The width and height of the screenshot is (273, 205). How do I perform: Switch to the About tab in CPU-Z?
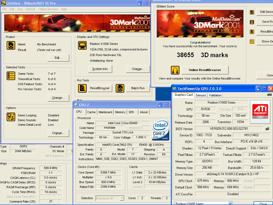pos(144,112)
